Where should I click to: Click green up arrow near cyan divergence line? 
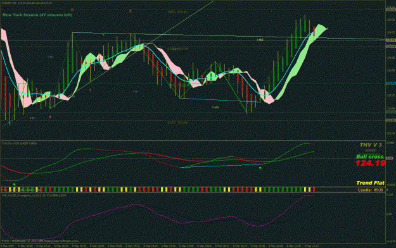tap(260, 168)
